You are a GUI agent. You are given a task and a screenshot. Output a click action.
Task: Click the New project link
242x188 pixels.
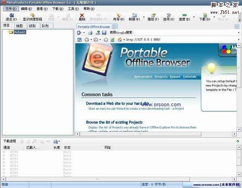(x=143, y=76)
